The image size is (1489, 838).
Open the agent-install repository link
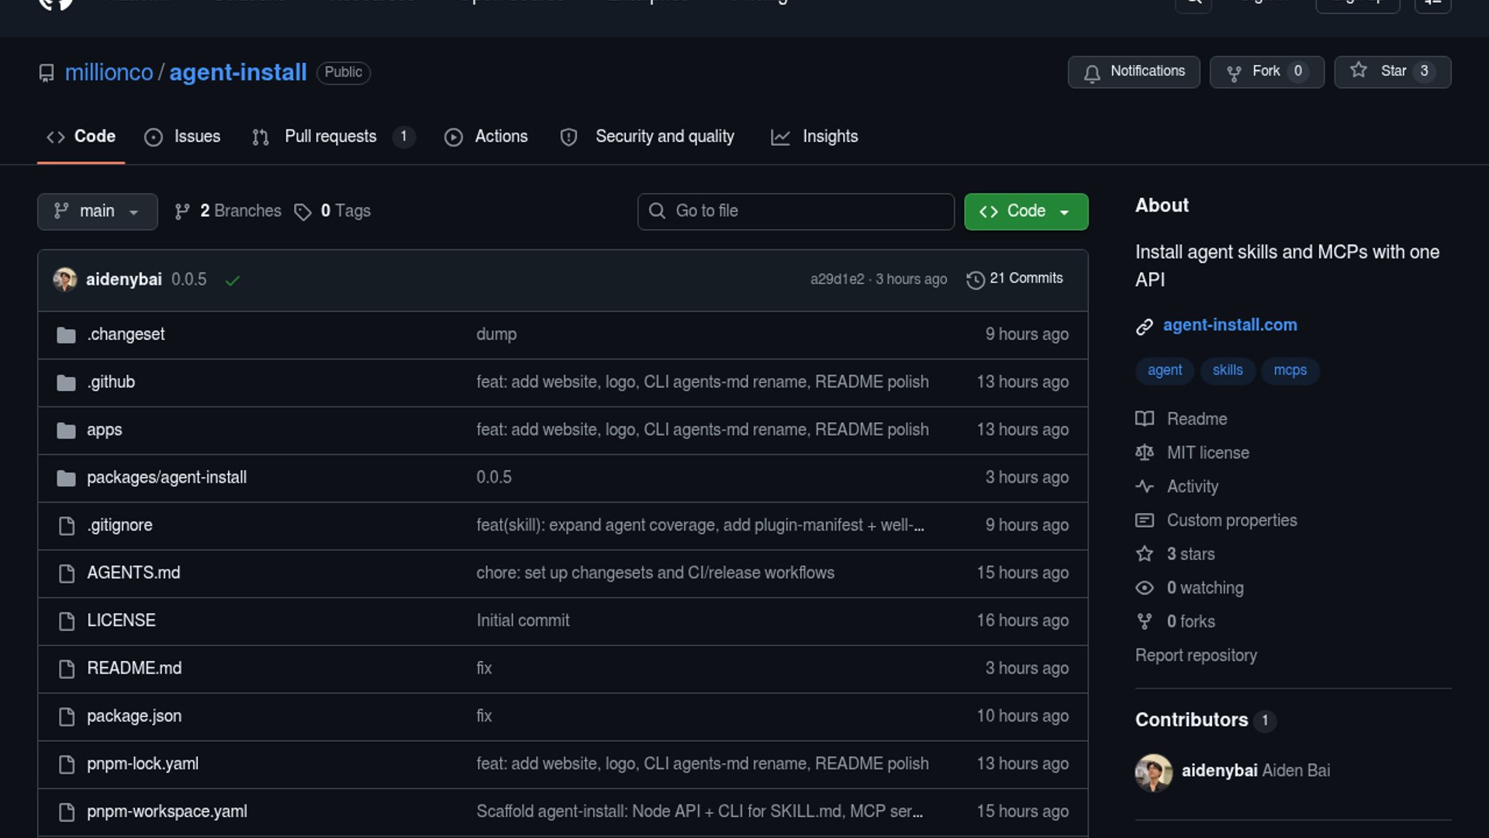(x=238, y=72)
